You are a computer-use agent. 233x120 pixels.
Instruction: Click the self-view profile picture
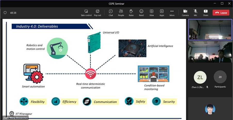[210, 109]
